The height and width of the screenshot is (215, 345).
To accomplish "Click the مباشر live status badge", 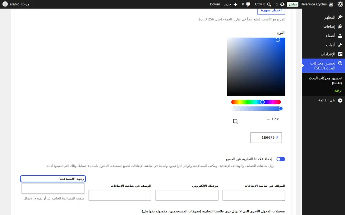I will coord(293,4).
